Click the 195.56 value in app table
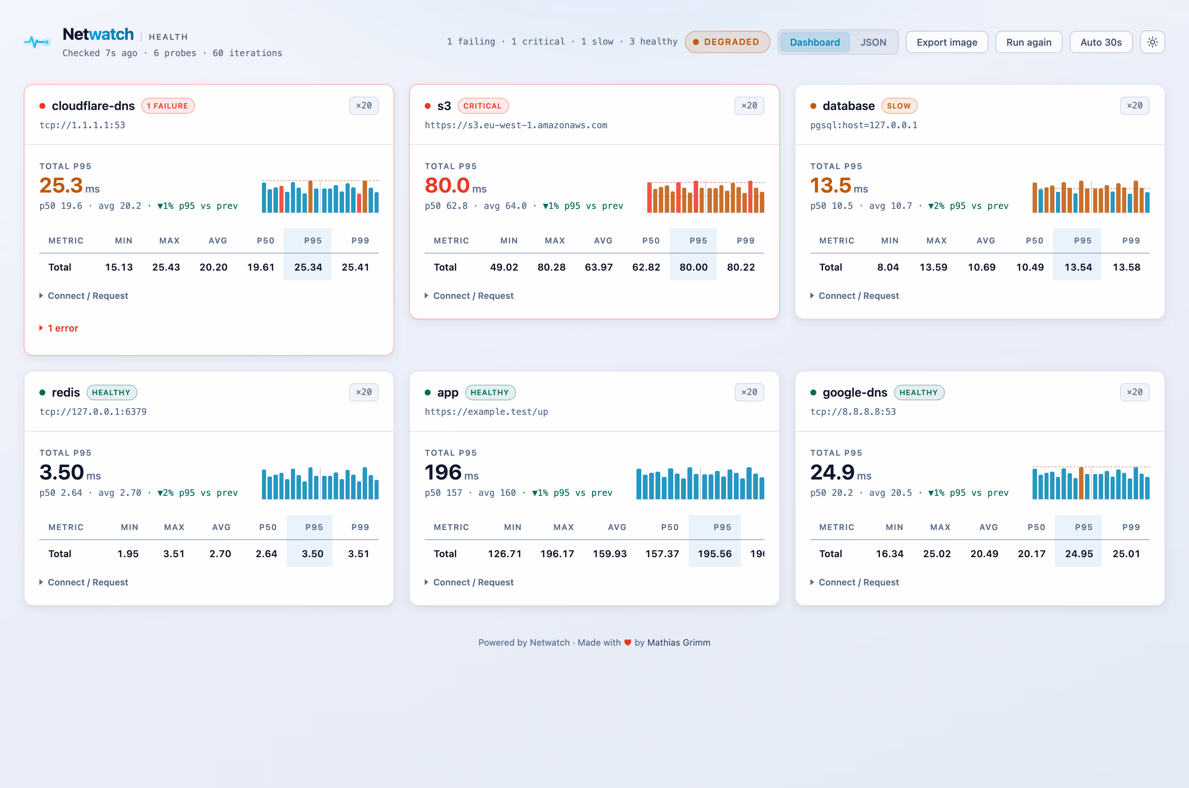This screenshot has height=788, width=1189. [x=714, y=554]
